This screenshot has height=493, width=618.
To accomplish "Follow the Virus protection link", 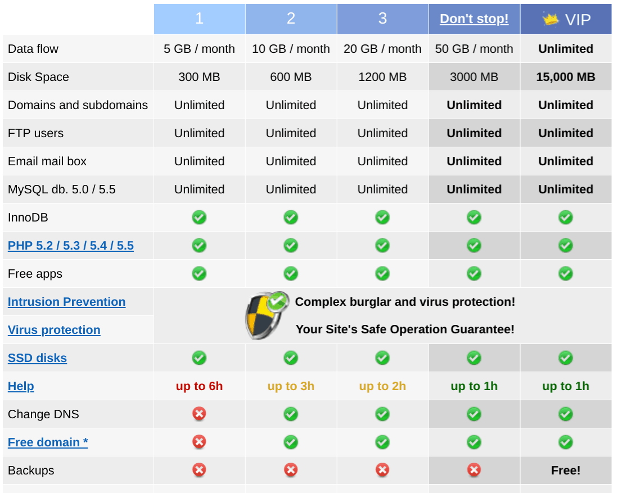I will [x=54, y=330].
